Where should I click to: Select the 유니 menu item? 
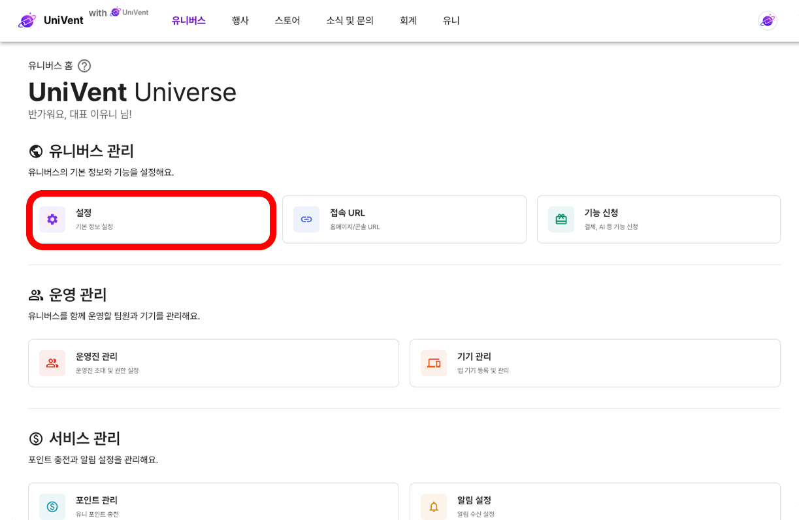tap(451, 20)
